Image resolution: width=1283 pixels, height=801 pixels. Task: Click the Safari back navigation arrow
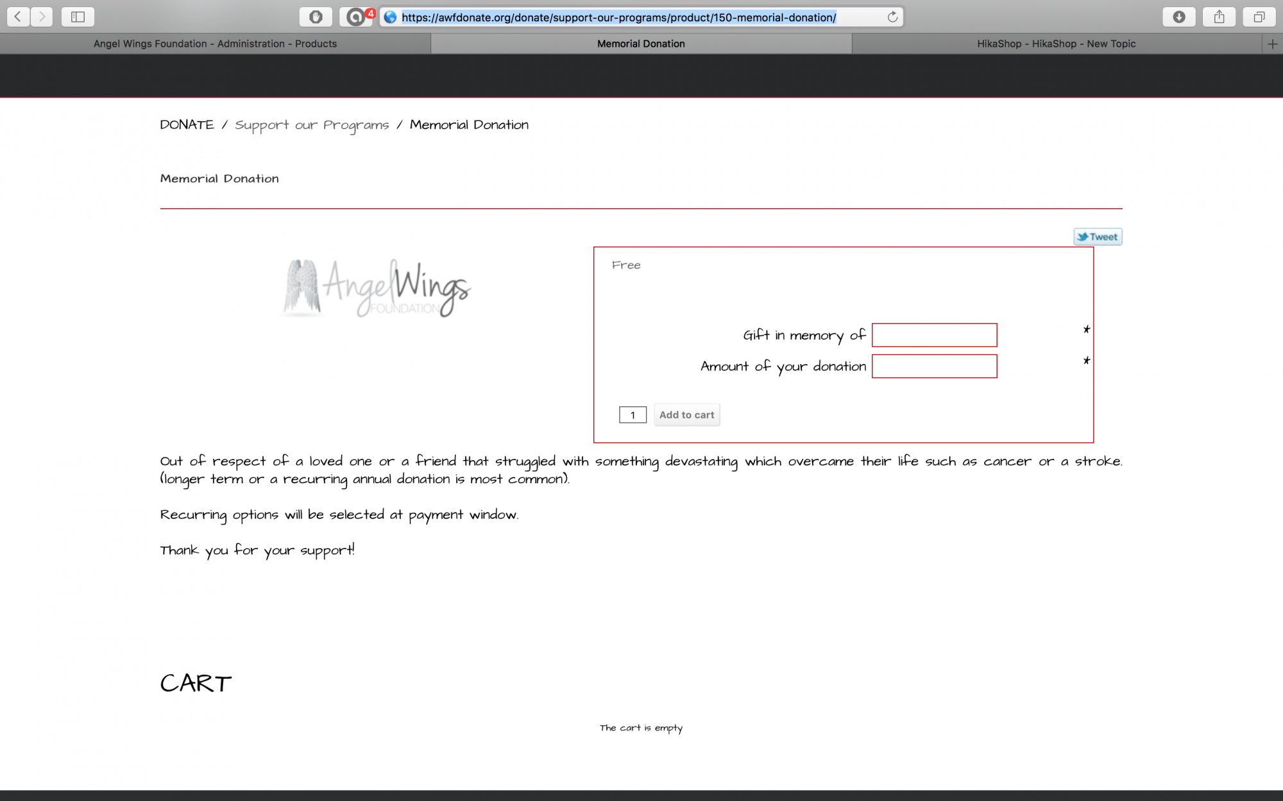coord(18,17)
